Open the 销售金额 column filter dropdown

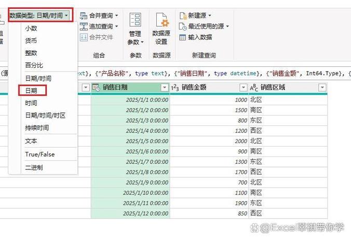coord(244,88)
